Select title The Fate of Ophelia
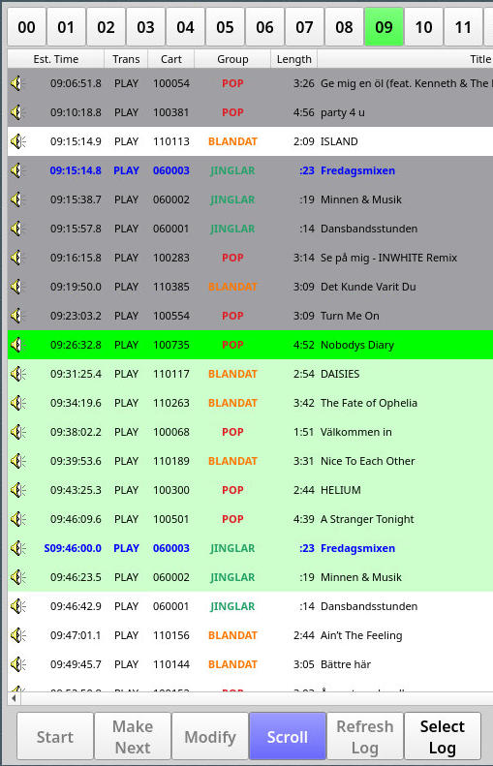The image size is (493, 766). (x=369, y=403)
